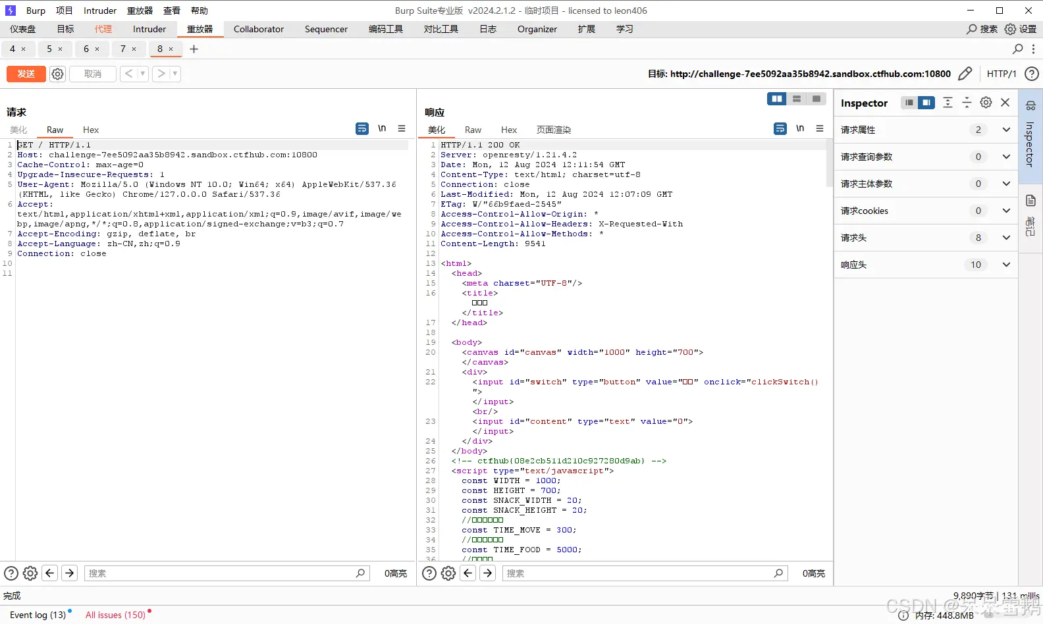This screenshot has height=624, width=1043.
Task: Click the orange 发送 send button
Action: [26, 74]
